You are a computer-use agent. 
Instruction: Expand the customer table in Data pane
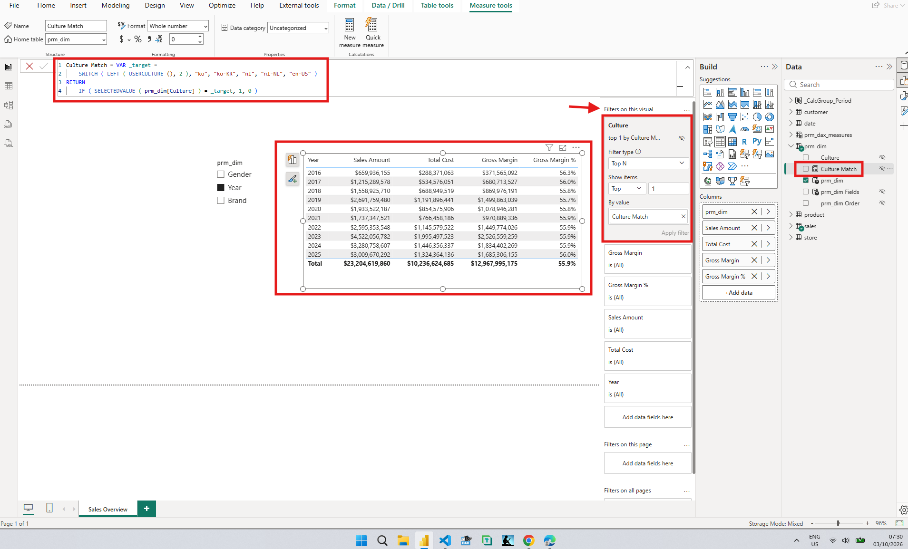click(x=791, y=112)
